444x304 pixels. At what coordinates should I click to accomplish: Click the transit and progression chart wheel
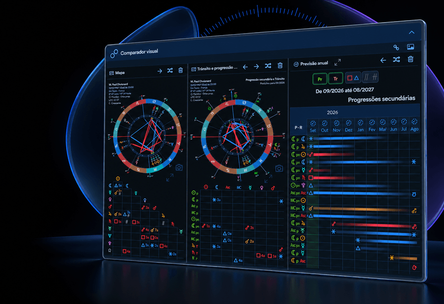point(237,137)
